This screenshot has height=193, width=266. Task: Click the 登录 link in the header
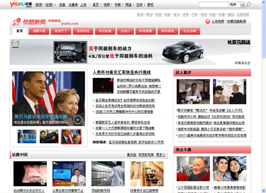pyautogui.click(x=39, y=5)
